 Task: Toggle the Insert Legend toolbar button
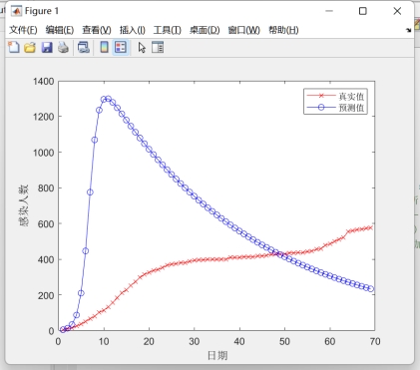coord(121,47)
